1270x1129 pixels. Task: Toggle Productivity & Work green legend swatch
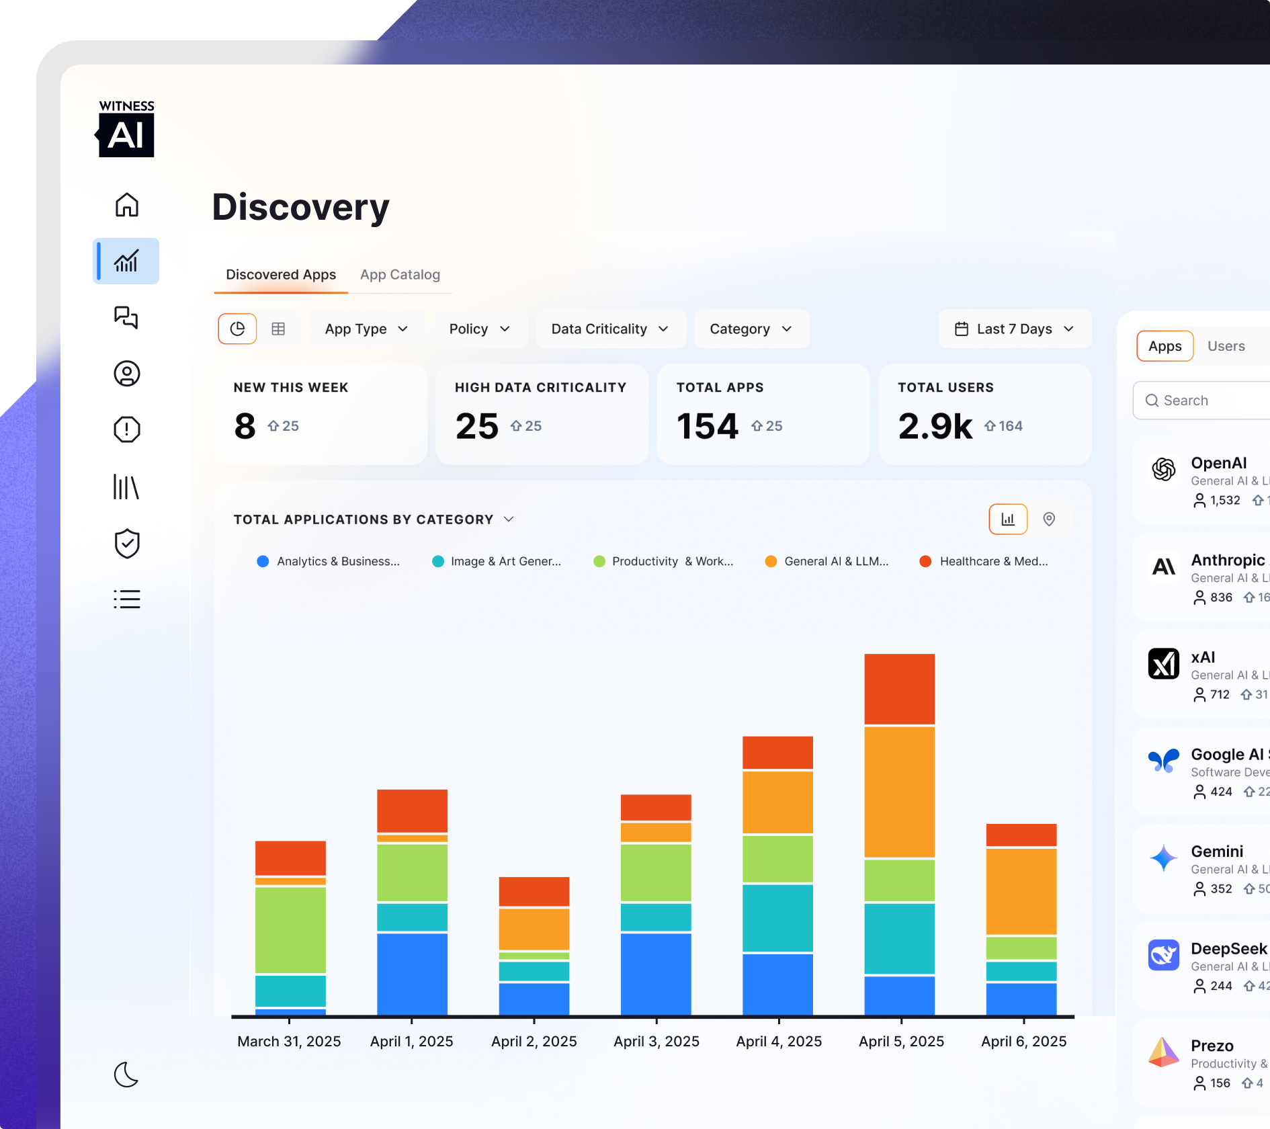(599, 561)
